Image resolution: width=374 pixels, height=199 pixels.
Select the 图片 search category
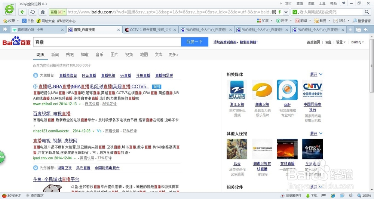pyautogui.click(x=114, y=55)
